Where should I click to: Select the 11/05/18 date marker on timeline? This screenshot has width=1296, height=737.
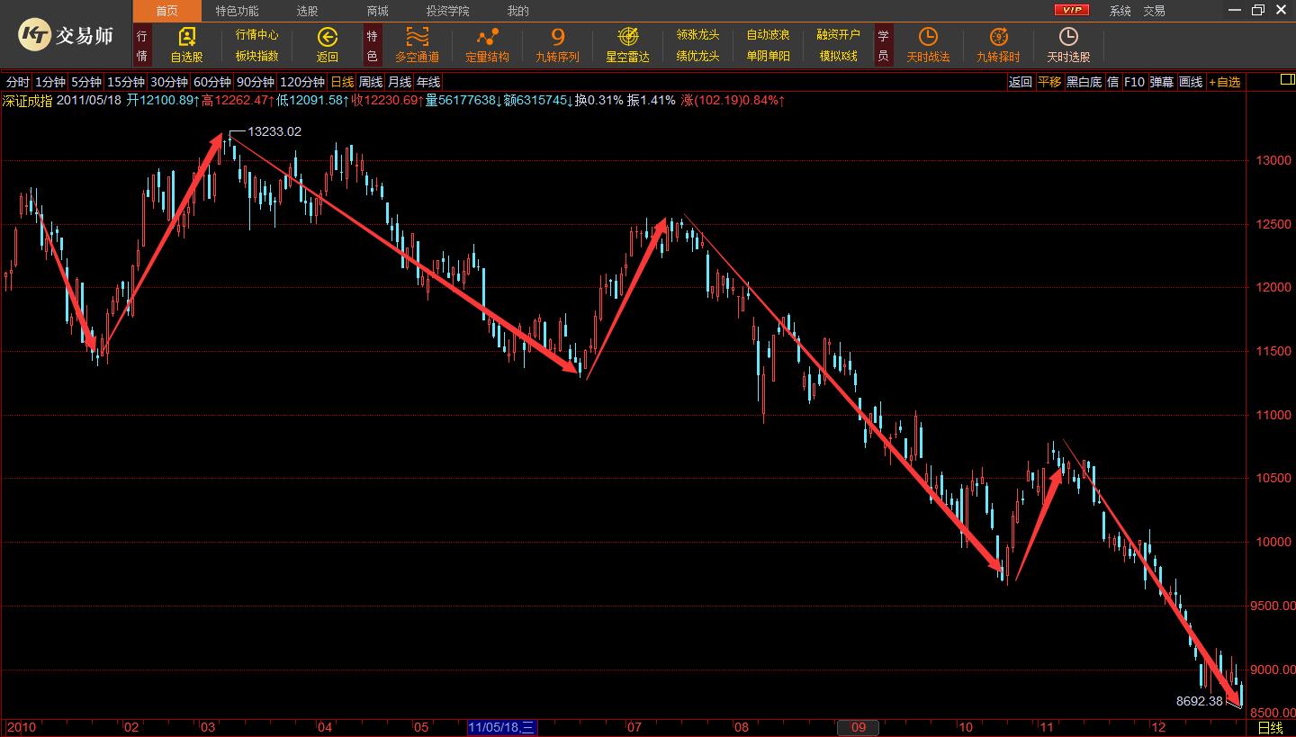pos(502,727)
